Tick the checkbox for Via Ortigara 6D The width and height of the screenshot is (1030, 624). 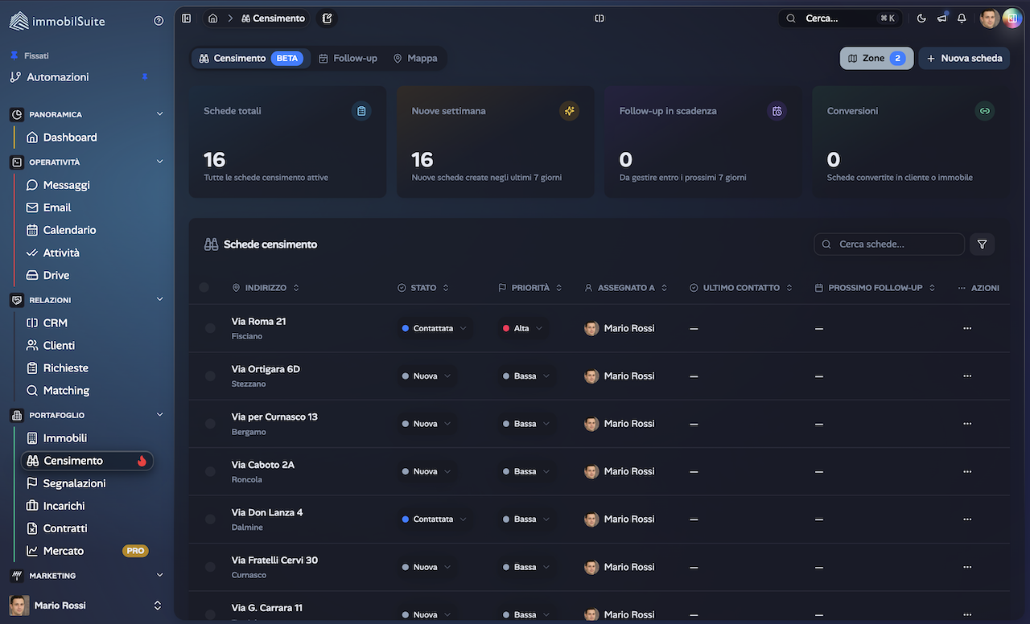pyautogui.click(x=210, y=376)
